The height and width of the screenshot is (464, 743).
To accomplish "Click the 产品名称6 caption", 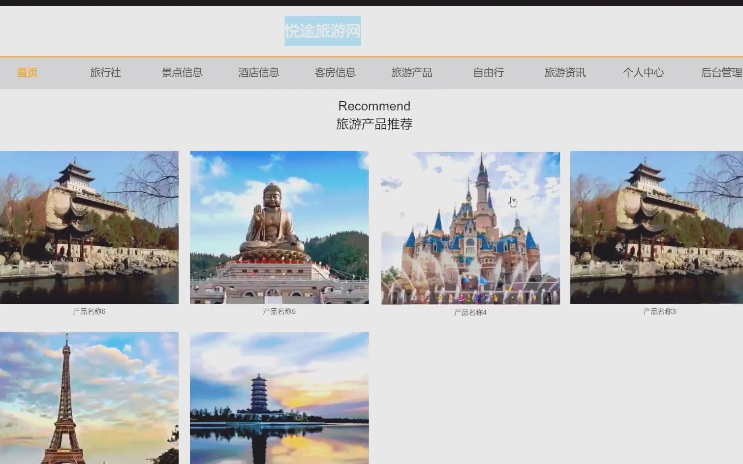I will pyautogui.click(x=89, y=311).
